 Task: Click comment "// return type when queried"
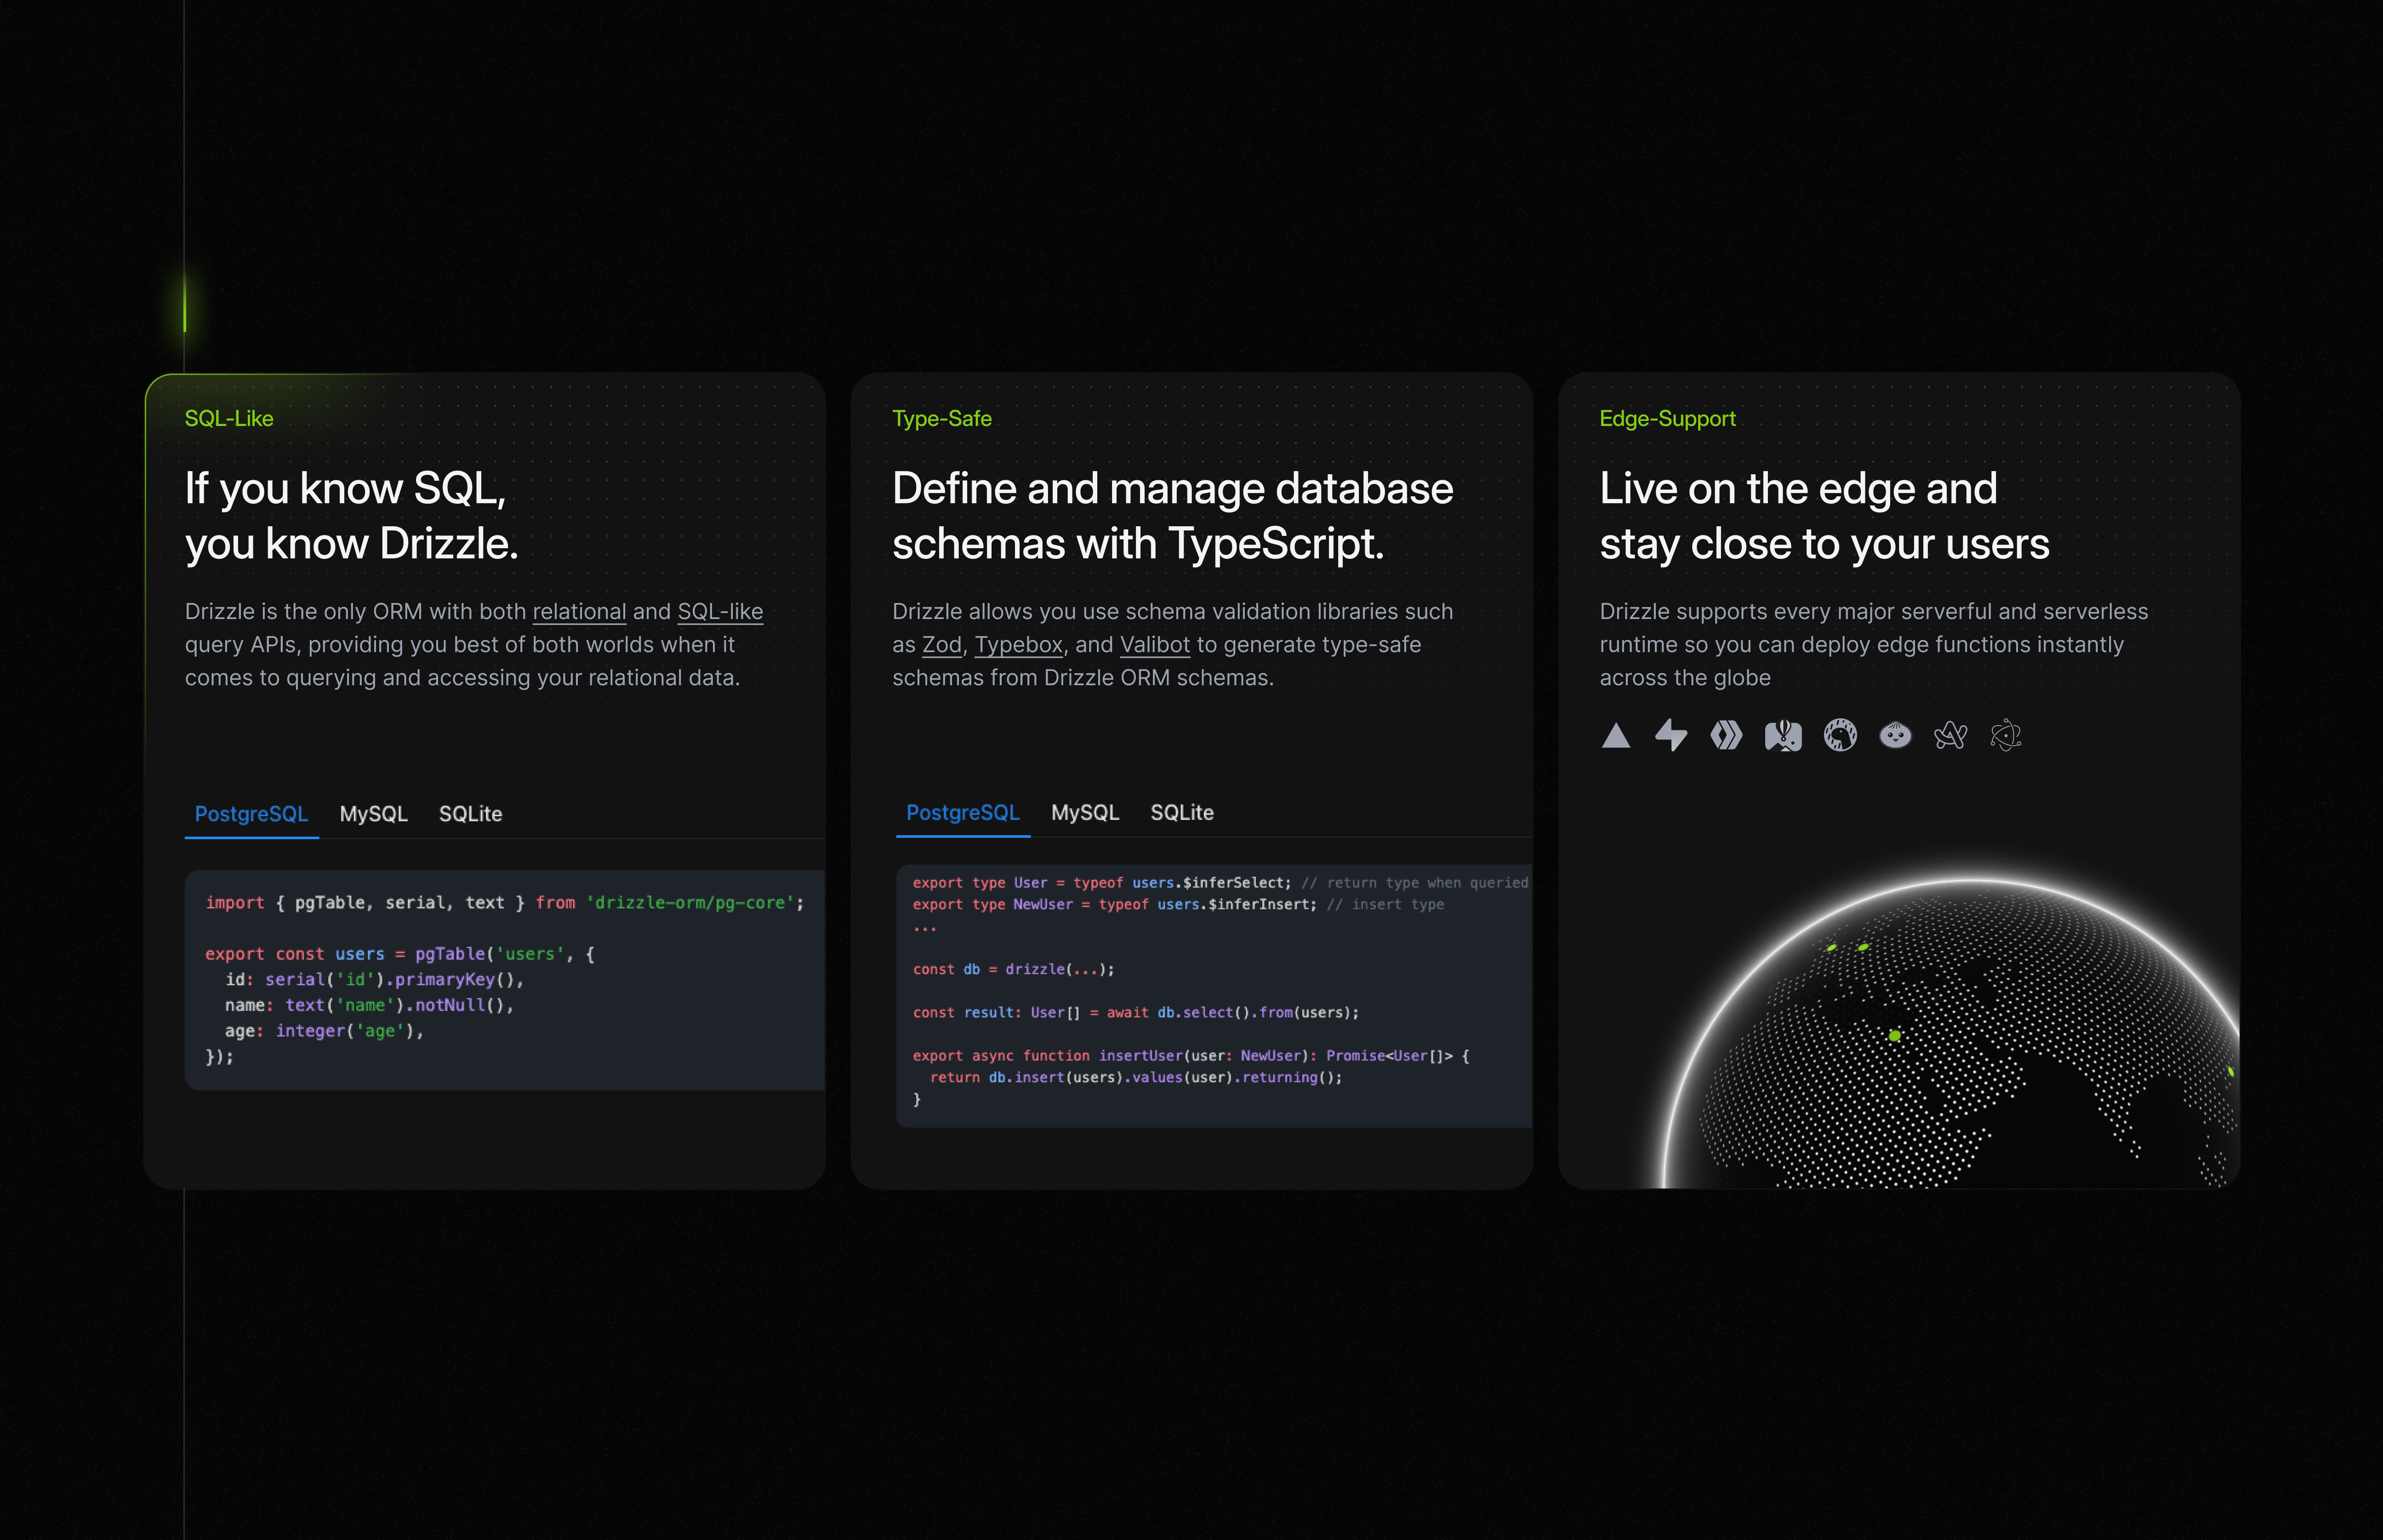[x=1414, y=882]
